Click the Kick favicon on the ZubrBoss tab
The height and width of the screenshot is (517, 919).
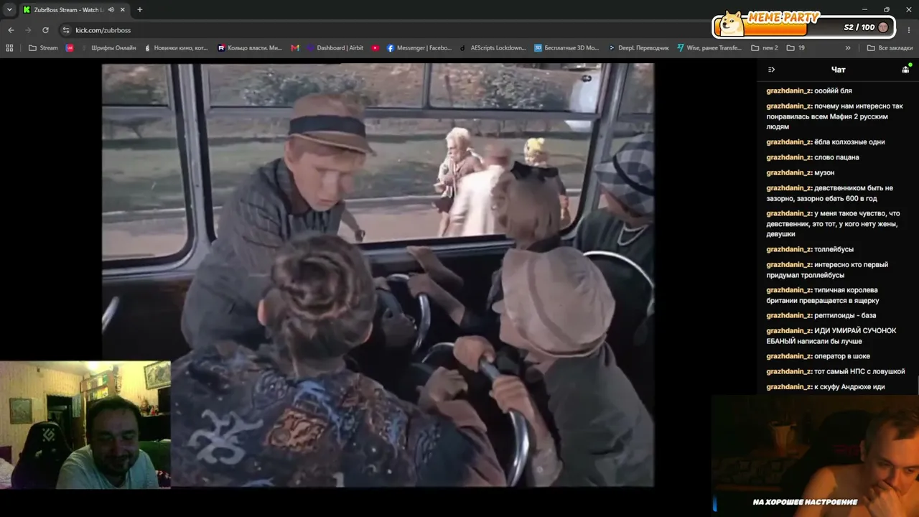click(x=27, y=10)
